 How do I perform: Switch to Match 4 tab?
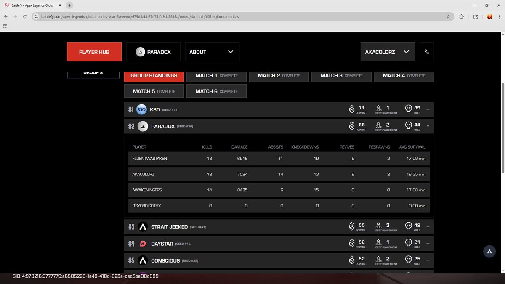404,76
